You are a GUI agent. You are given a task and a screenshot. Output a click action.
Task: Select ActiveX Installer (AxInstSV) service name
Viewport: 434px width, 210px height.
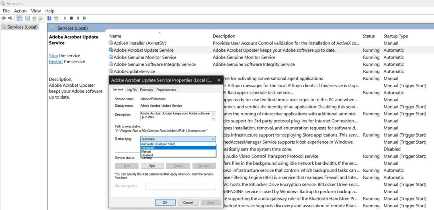click(140, 43)
